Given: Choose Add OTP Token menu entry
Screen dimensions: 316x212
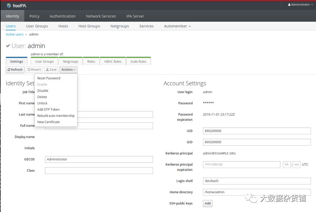Looking at the screenshot, I should pyautogui.click(x=48, y=109).
